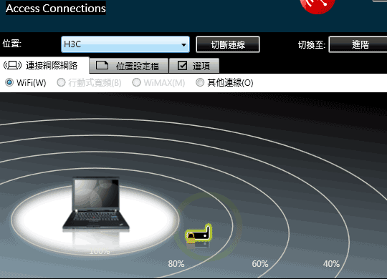
Task: Click the 切斷連線 disconnect button
Action: coord(228,44)
